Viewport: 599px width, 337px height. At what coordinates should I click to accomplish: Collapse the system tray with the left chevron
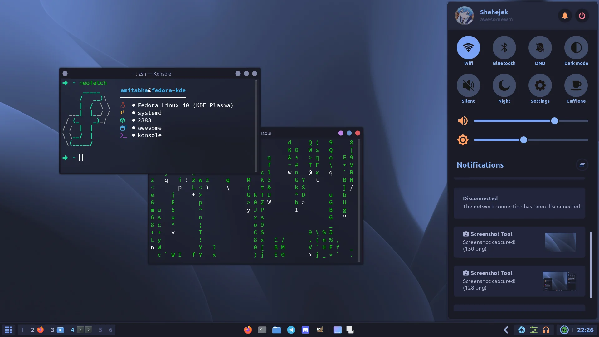pos(506,330)
